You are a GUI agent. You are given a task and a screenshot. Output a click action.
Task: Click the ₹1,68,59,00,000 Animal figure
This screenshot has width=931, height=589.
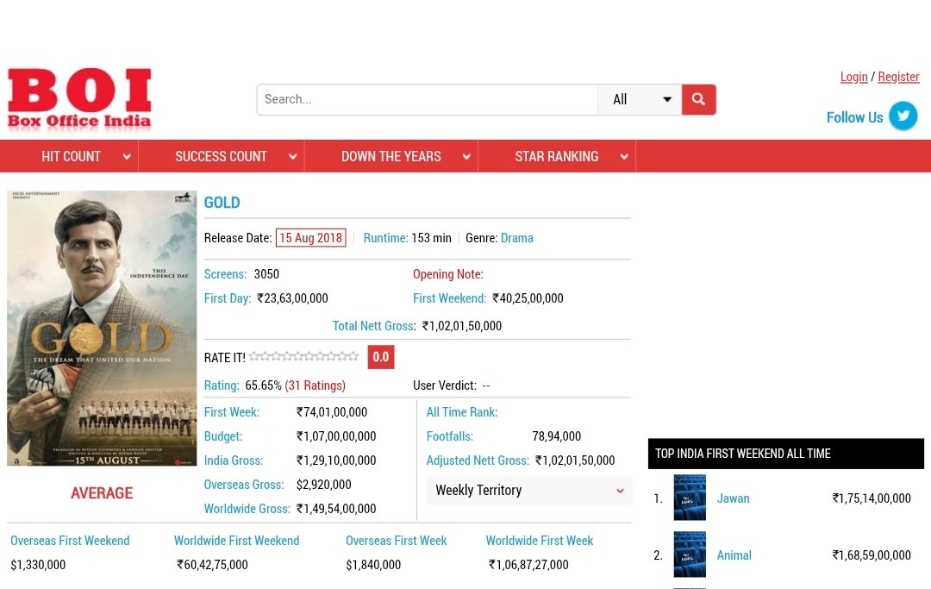(872, 555)
